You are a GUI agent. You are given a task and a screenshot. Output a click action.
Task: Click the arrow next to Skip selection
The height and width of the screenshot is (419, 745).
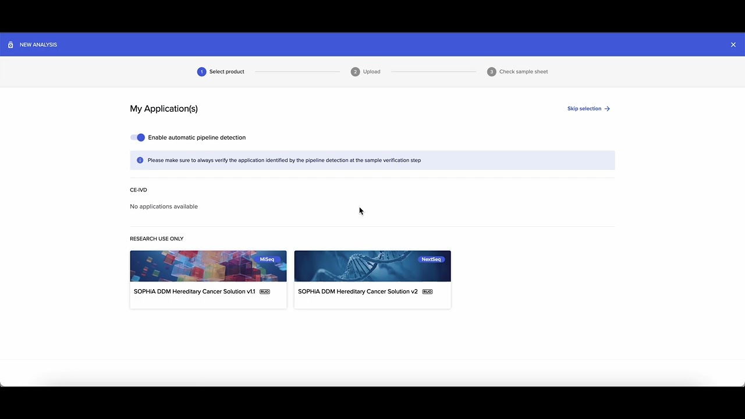(607, 109)
